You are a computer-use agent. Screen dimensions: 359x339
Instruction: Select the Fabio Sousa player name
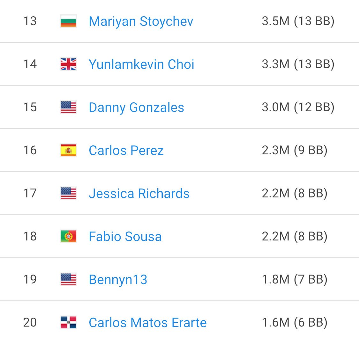tap(125, 237)
